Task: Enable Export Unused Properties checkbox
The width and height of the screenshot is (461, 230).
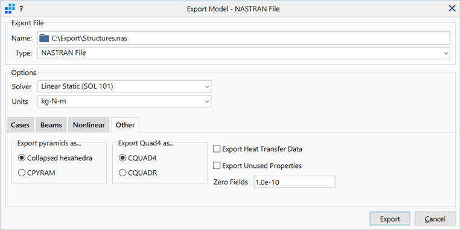Action: [217, 166]
